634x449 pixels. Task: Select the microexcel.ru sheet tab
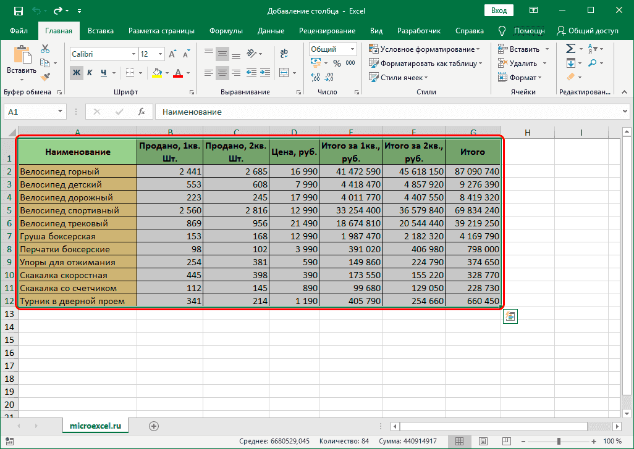(x=95, y=425)
